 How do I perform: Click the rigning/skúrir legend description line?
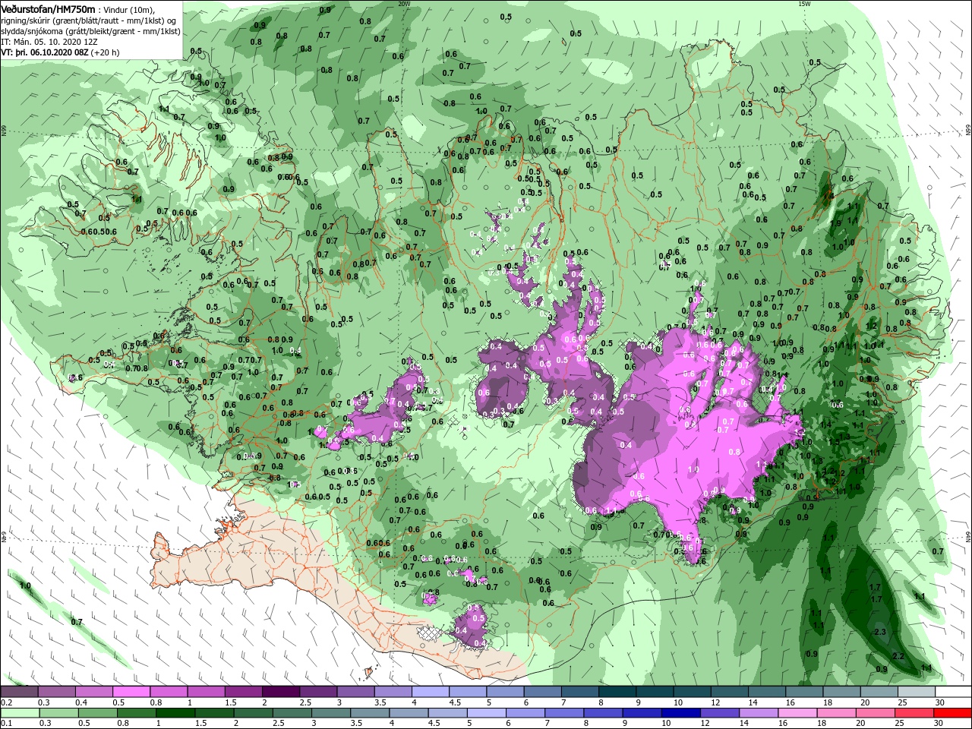[x=90, y=20]
